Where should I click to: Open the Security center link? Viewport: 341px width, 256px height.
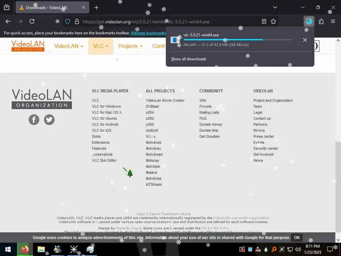[x=265, y=148]
